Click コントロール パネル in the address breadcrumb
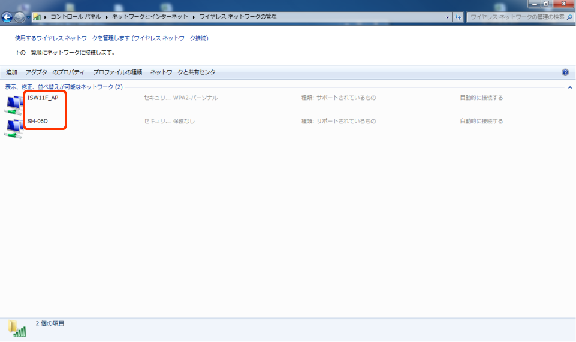The image size is (576, 342). coord(76,17)
